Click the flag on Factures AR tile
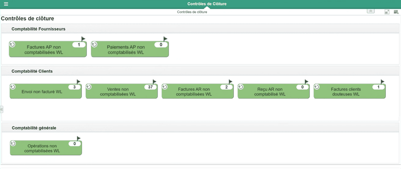 coord(230,82)
